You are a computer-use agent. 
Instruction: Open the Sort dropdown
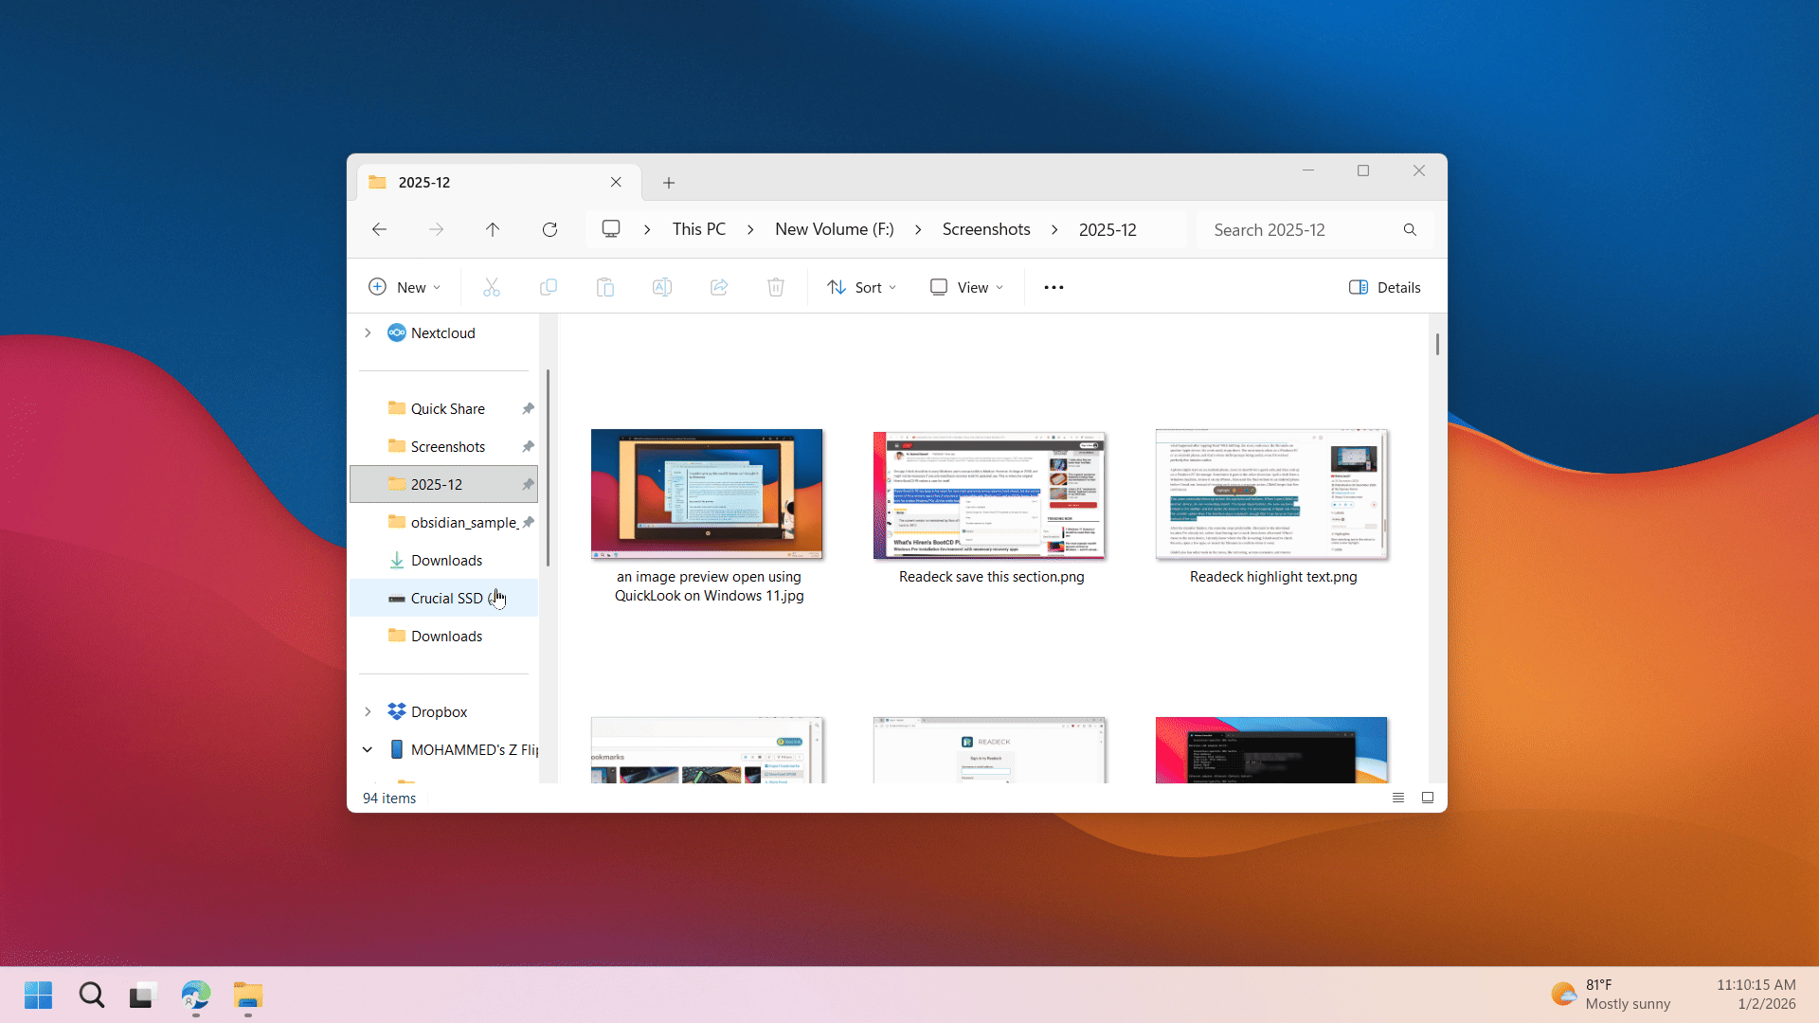[x=860, y=286]
